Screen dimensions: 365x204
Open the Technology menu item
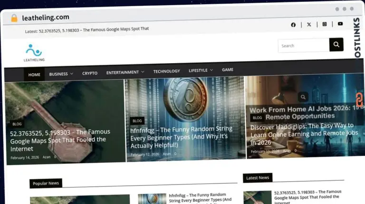166,71
